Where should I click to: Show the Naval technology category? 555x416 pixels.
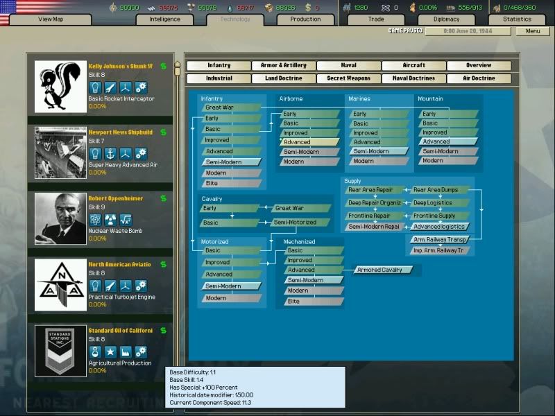(348, 65)
